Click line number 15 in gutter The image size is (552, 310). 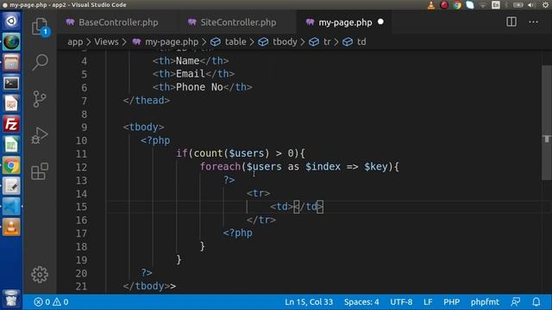click(x=81, y=207)
